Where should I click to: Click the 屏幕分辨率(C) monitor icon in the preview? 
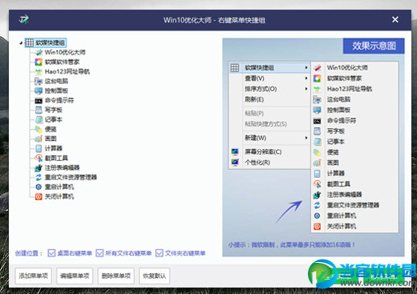click(x=235, y=152)
